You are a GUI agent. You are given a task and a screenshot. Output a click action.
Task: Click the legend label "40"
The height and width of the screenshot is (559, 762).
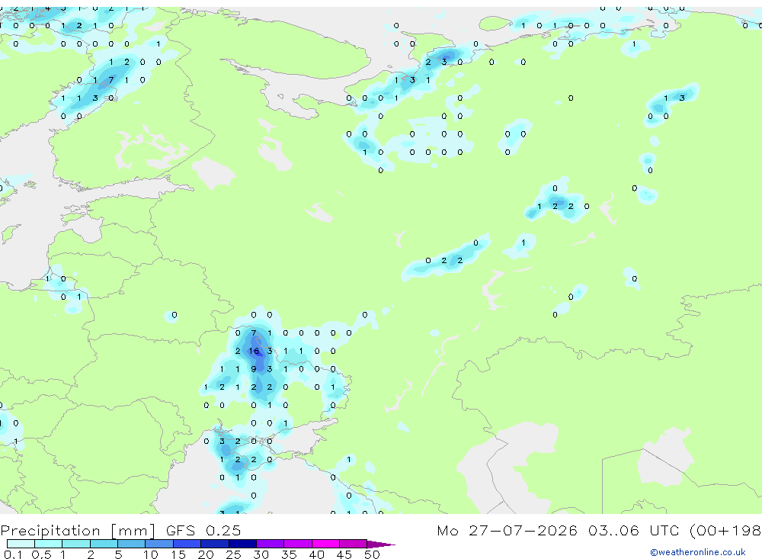click(x=316, y=554)
